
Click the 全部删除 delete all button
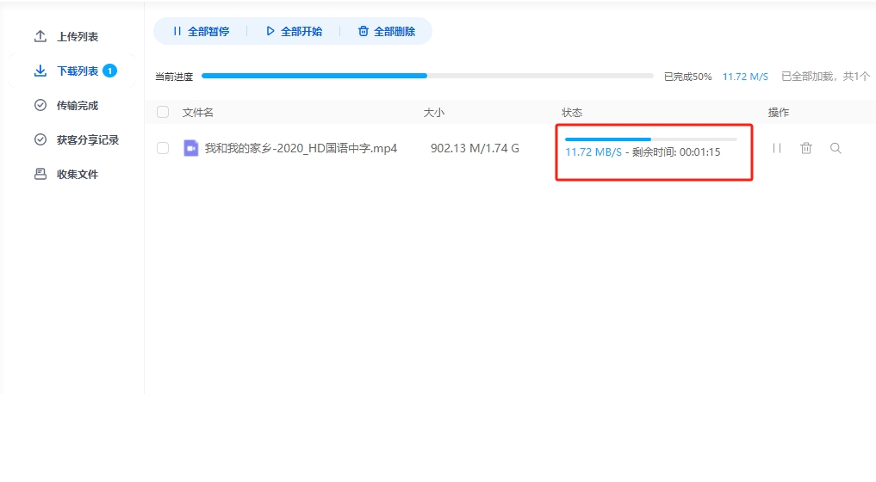click(x=387, y=31)
